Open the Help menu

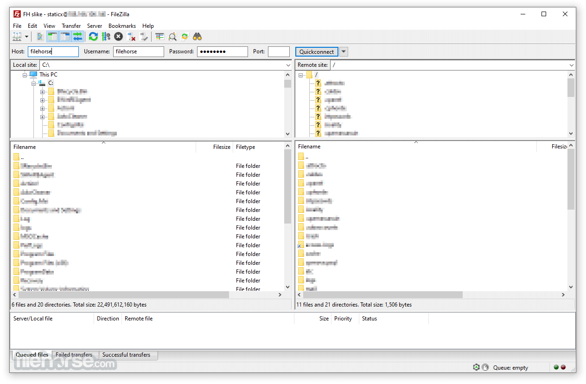(x=148, y=26)
